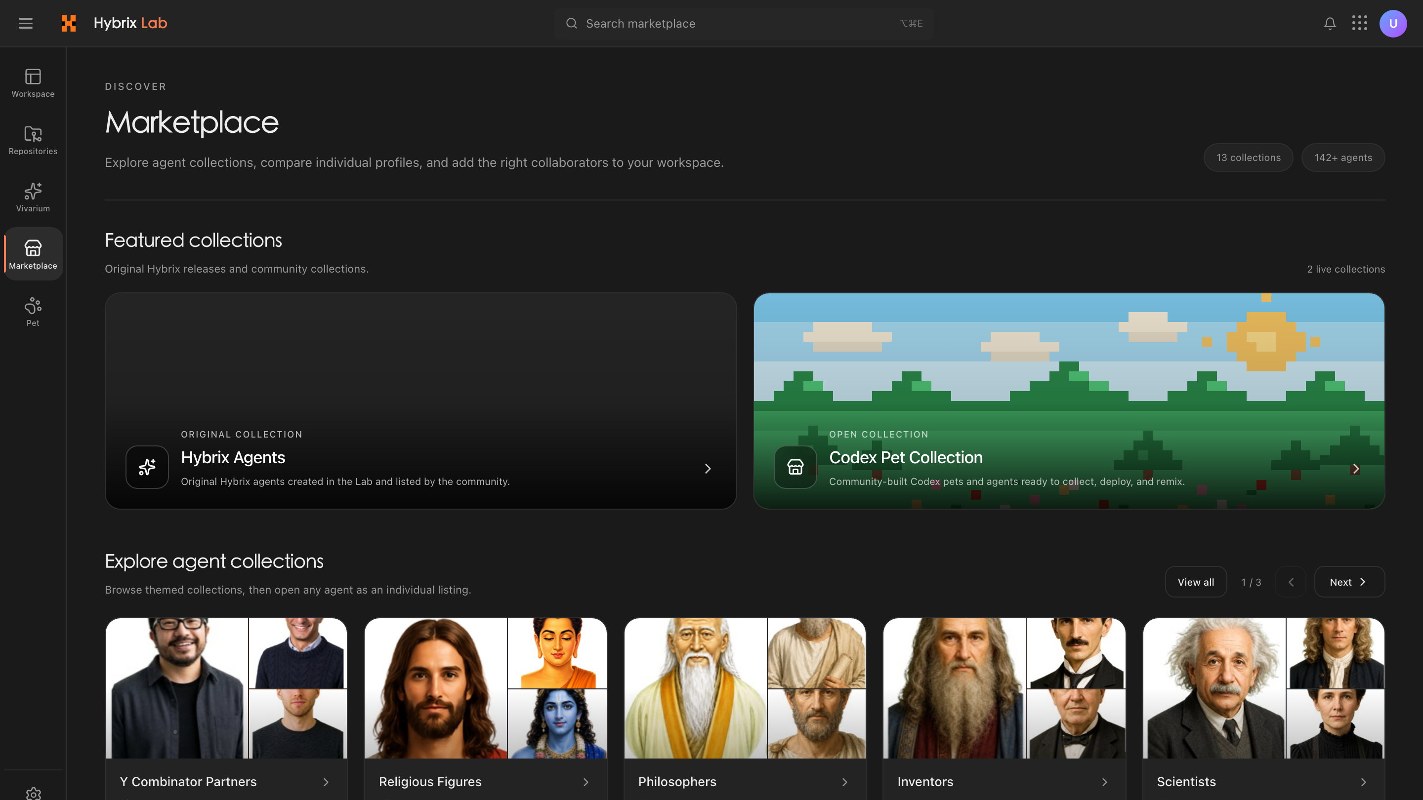The image size is (1423, 800).
Task: Expand Inventors collection chevron
Action: 1104,782
